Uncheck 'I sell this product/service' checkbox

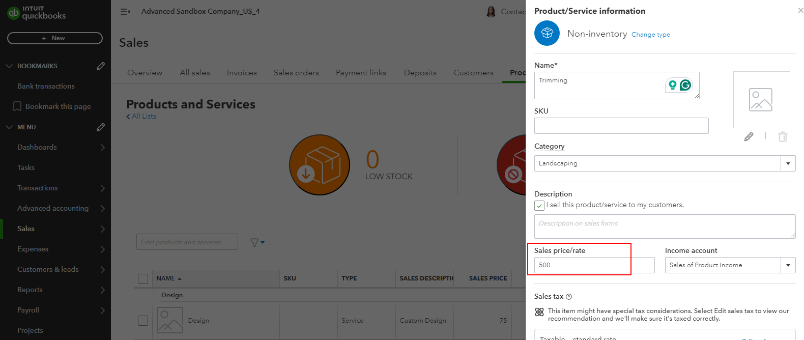(x=539, y=206)
